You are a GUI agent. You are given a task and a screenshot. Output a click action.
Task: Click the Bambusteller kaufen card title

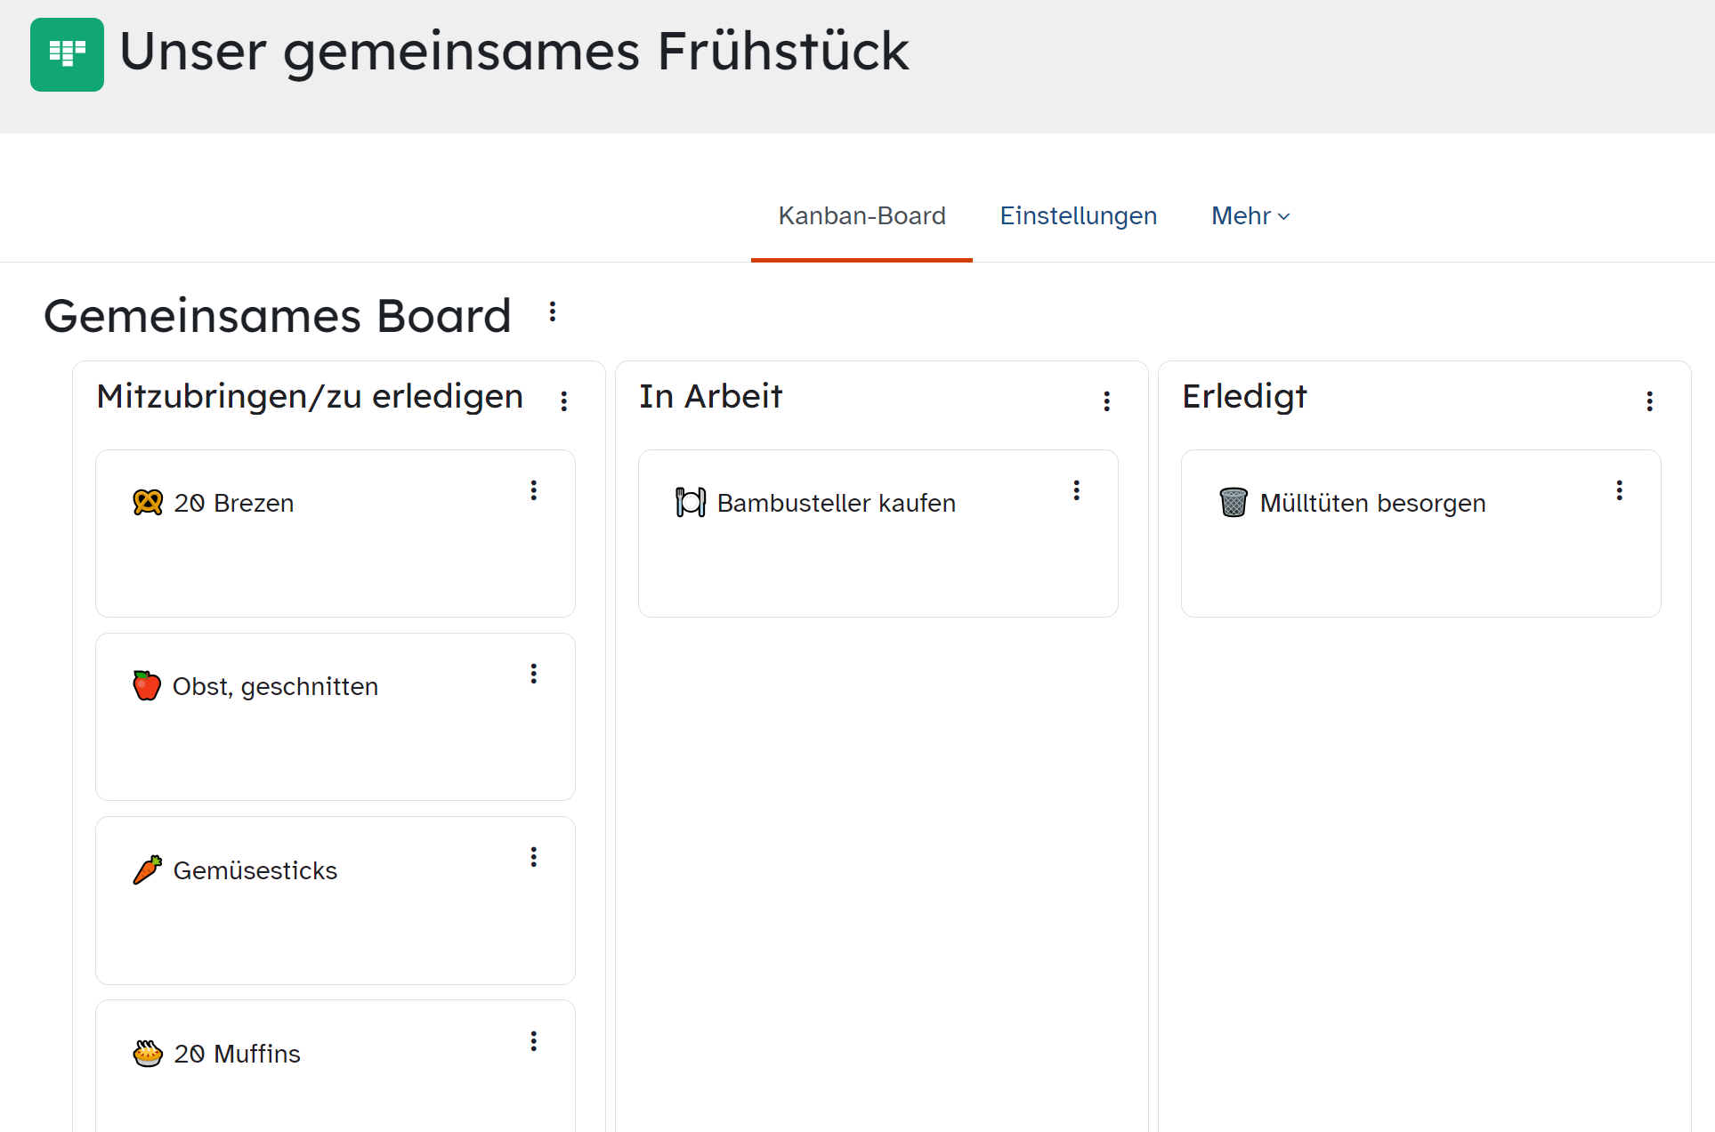point(836,504)
